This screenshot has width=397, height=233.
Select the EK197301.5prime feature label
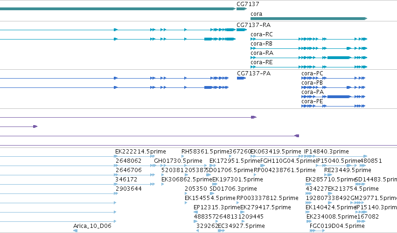pos(237,180)
